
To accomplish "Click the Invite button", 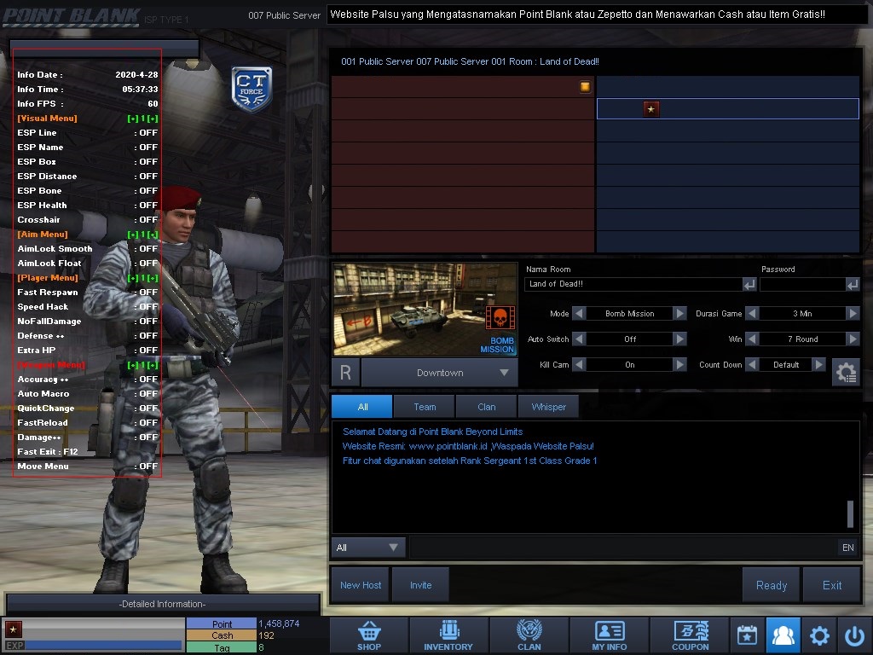I will pyautogui.click(x=420, y=585).
